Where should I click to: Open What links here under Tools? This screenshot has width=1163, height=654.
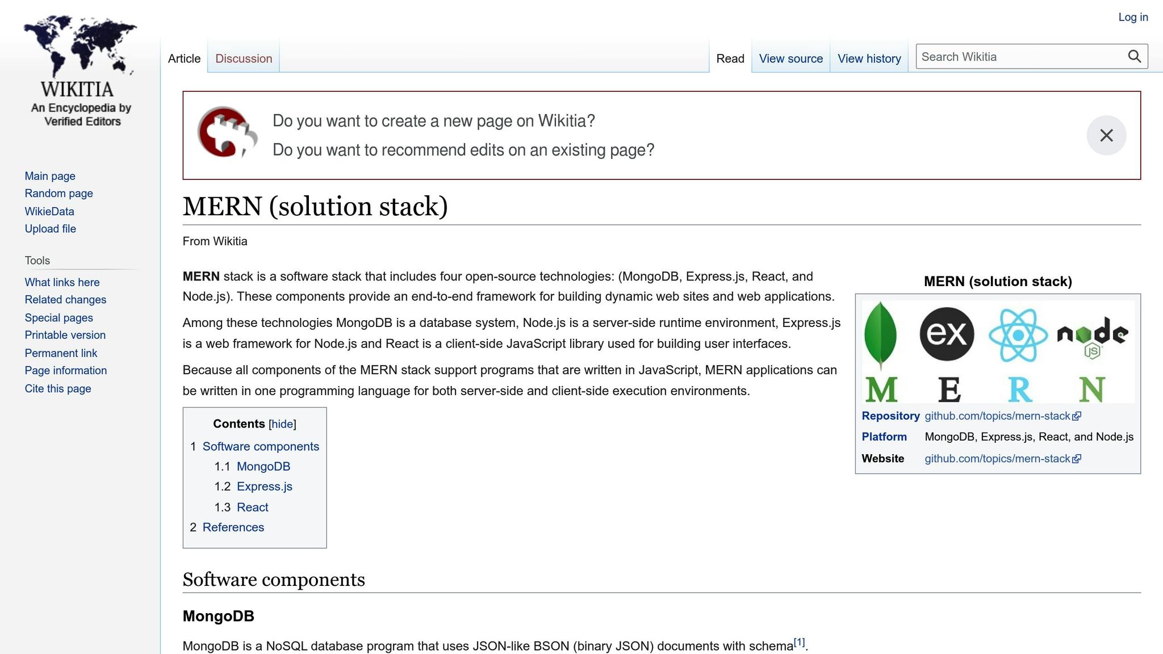pos(61,282)
